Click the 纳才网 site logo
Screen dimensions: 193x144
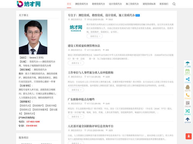[29, 4]
